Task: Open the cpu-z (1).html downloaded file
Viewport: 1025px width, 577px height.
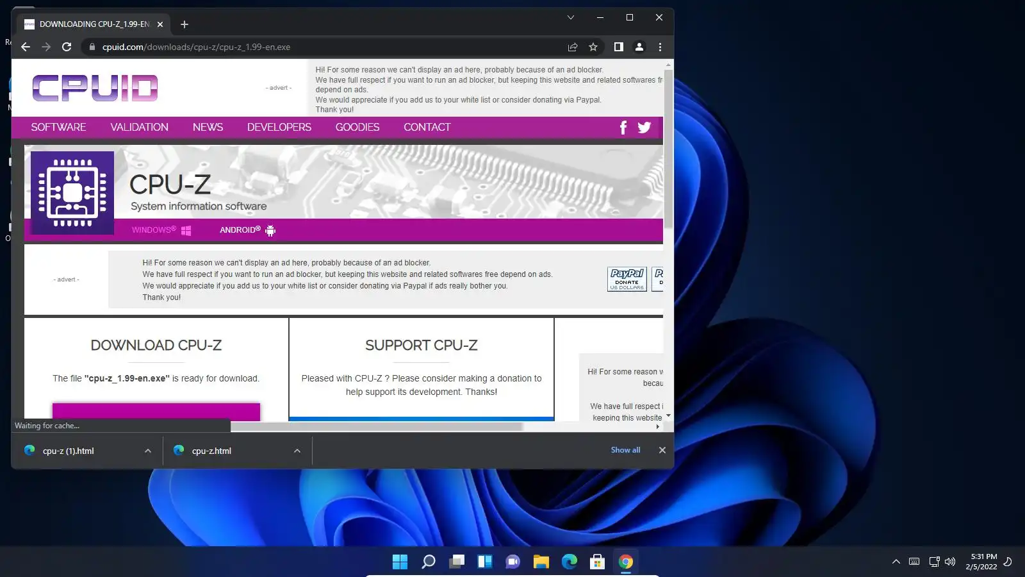Action: pos(68,451)
